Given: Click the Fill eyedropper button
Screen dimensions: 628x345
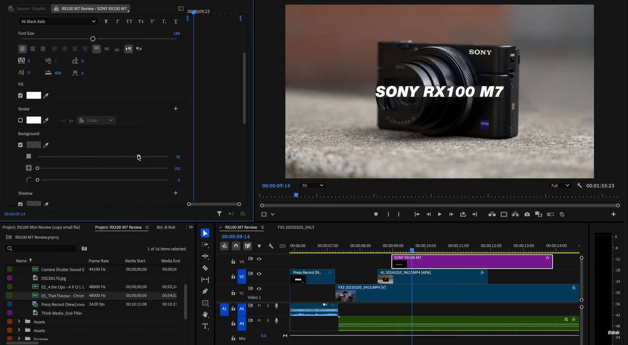Looking at the screenshot, I should coord(46,95).
